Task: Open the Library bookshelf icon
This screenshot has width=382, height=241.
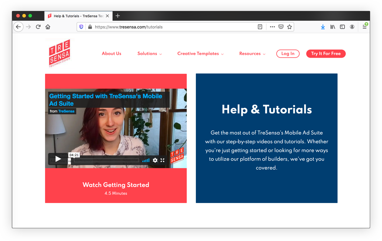Action: point(333,27)
